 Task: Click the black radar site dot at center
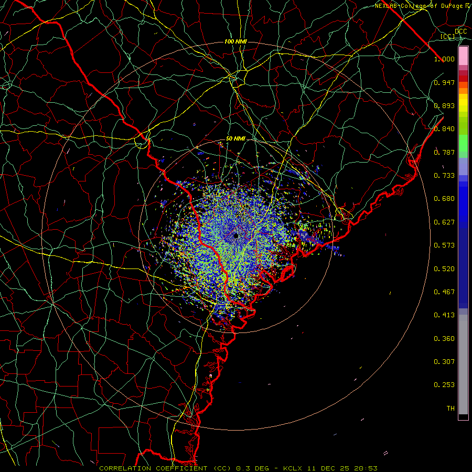pyautogui.click(x=236, y=235)
